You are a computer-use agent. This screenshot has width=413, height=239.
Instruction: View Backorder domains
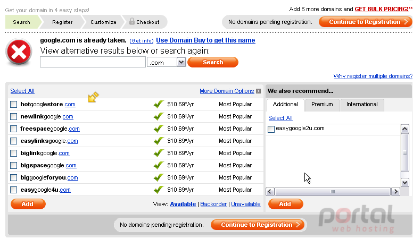pyautogui.click(x=213, y=204)
